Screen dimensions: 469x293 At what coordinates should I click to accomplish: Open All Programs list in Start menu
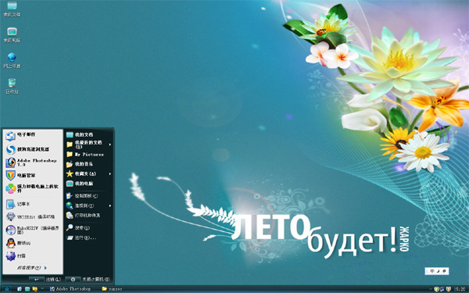32,268
